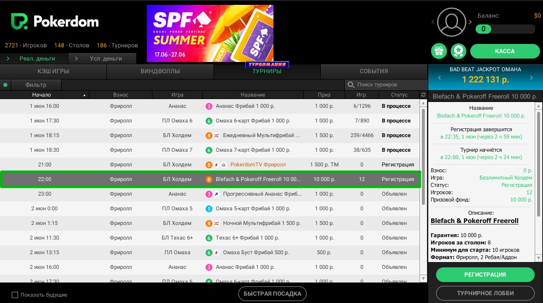Sort by Взнос column header
The width and height of the screenshot is (543, 303).
click(x=121, y=95)
